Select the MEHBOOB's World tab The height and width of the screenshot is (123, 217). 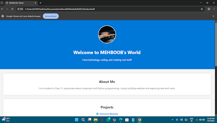coord(21,3)
